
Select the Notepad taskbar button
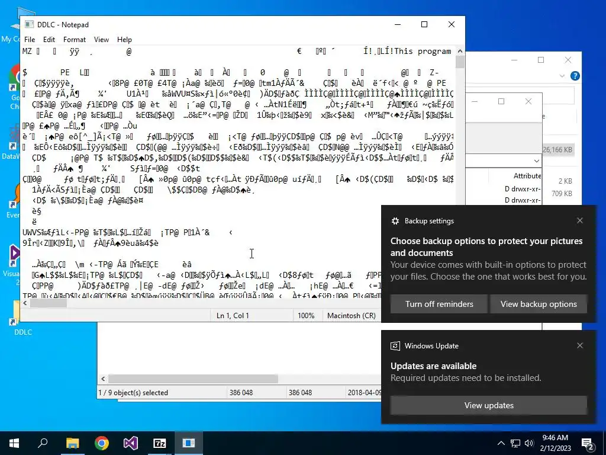189,443
